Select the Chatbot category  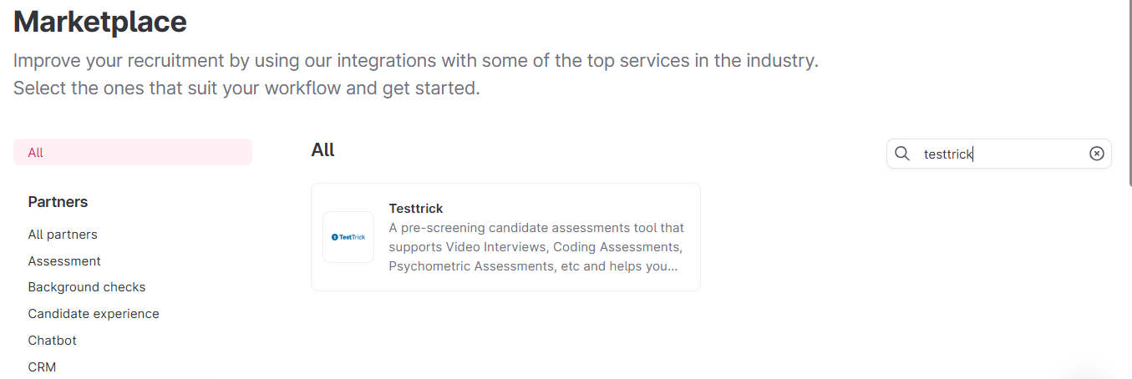(52, 341)
